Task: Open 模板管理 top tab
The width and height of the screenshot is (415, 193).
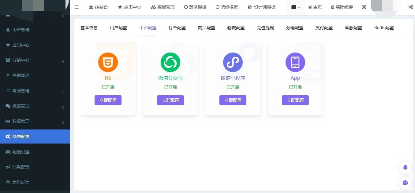Action: pyautogui.click(x=163, y=7)
